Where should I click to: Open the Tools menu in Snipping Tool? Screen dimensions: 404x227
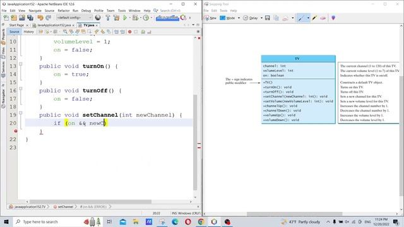click(x=223, y=11)
